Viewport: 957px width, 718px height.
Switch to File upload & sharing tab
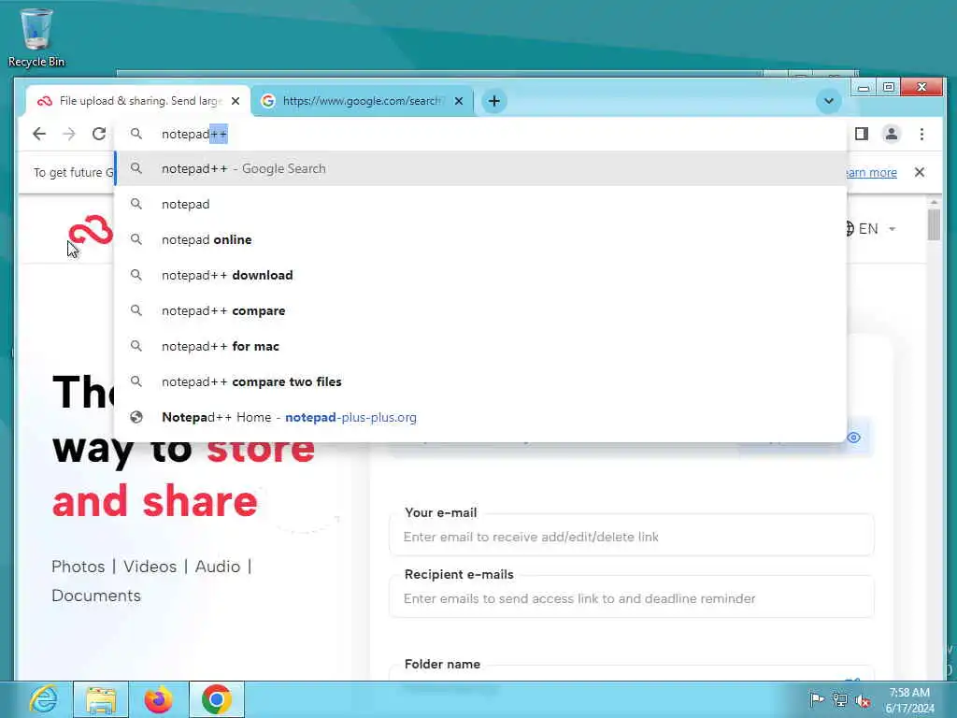139,101
